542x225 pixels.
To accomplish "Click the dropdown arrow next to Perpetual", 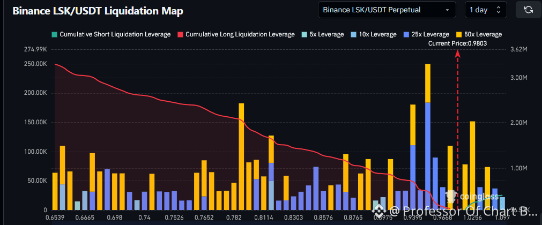I will click(x=447, y=10).
